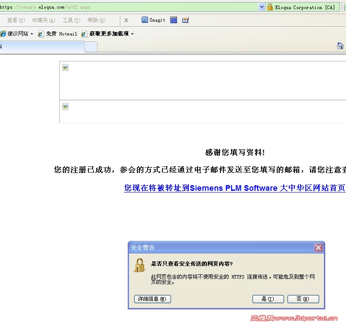Open the Snagit window capture icon
Screen dimensions: 346x324
click(174, 20)
